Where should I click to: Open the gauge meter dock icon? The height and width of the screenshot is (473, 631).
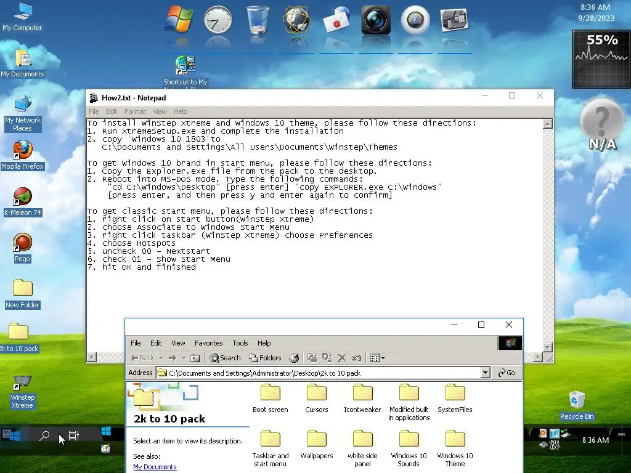click(415, 20)
